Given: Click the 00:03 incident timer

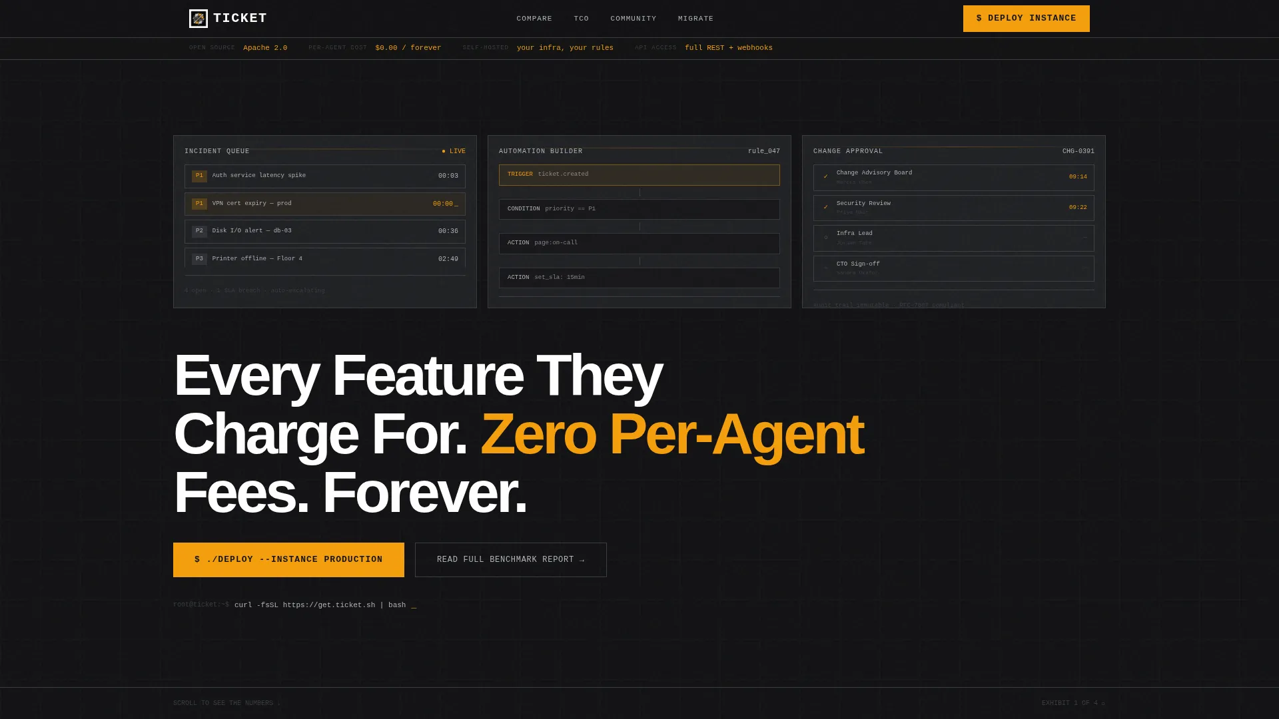Looking at the screenshot, I should click(x=448, y=176).
